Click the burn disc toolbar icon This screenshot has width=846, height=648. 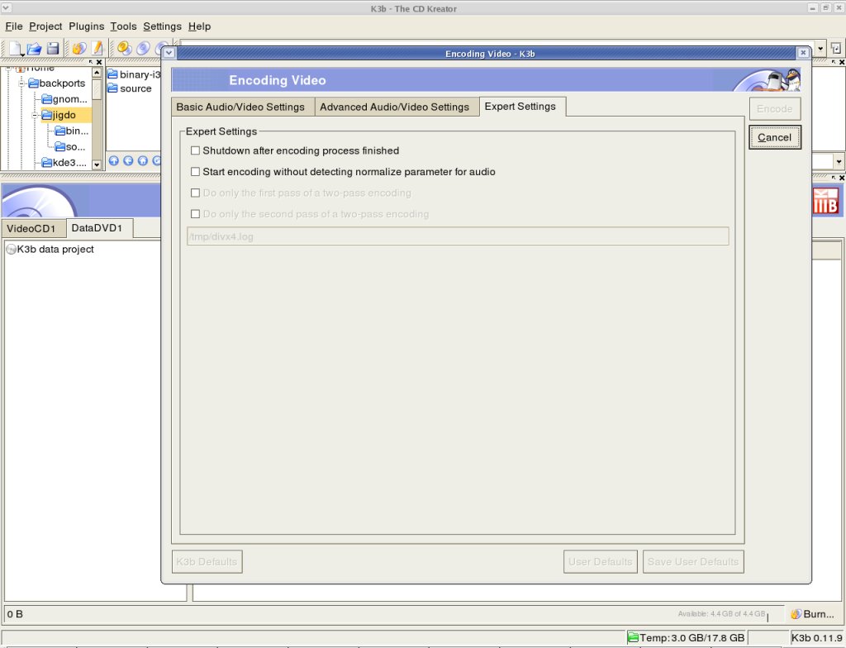(79, 49)
